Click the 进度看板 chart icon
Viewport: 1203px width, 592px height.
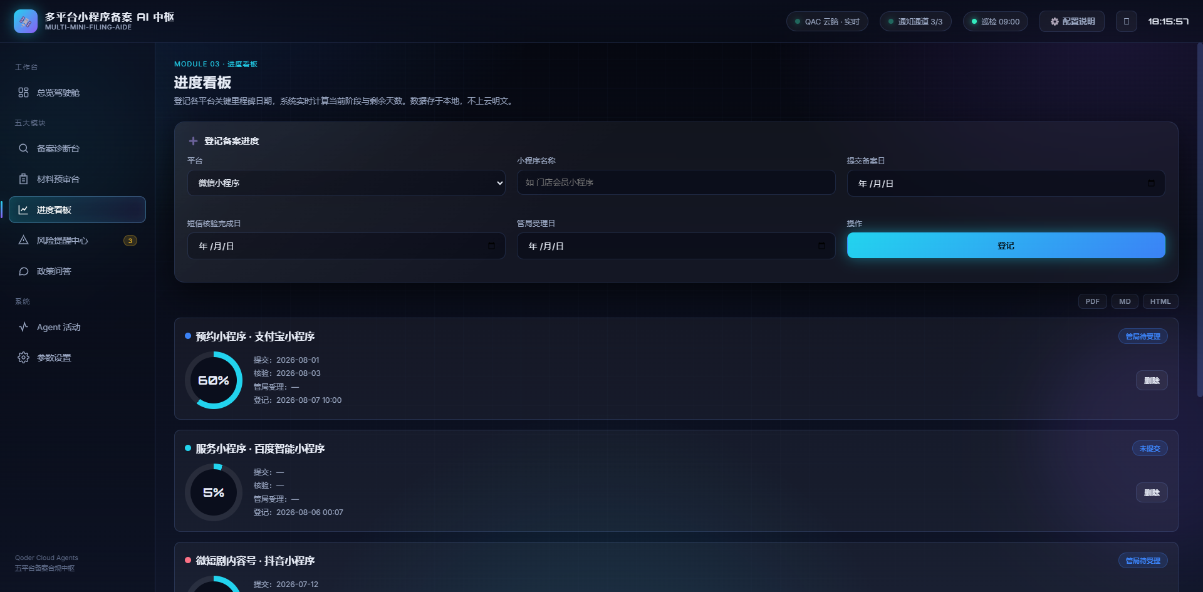(23, 210)
